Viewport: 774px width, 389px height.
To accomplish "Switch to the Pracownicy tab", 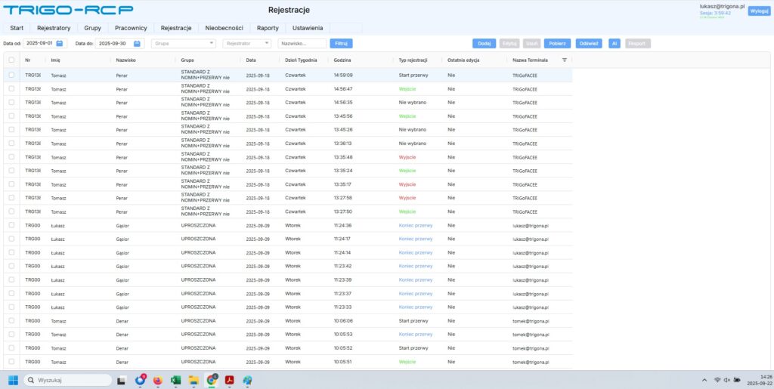I will click(x=131, y=28).
